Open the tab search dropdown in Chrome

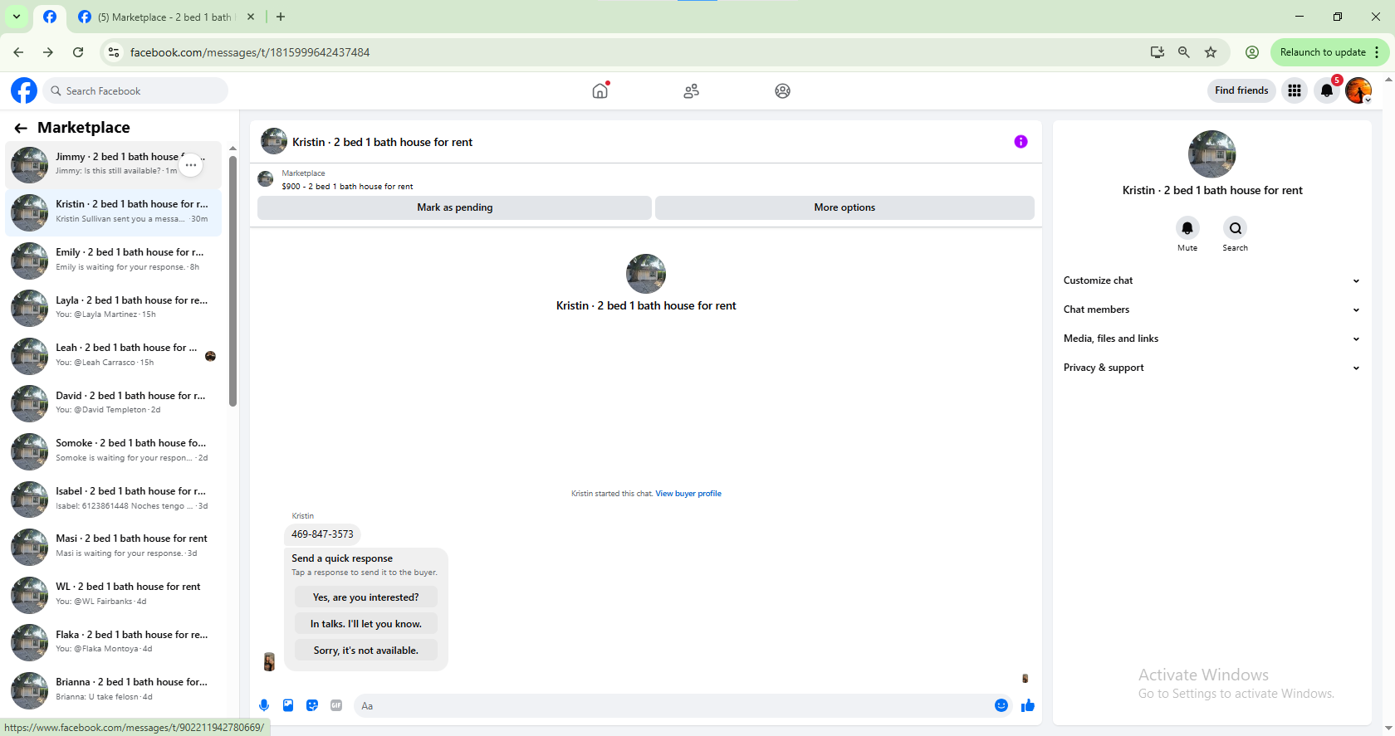tap(16, 17)
